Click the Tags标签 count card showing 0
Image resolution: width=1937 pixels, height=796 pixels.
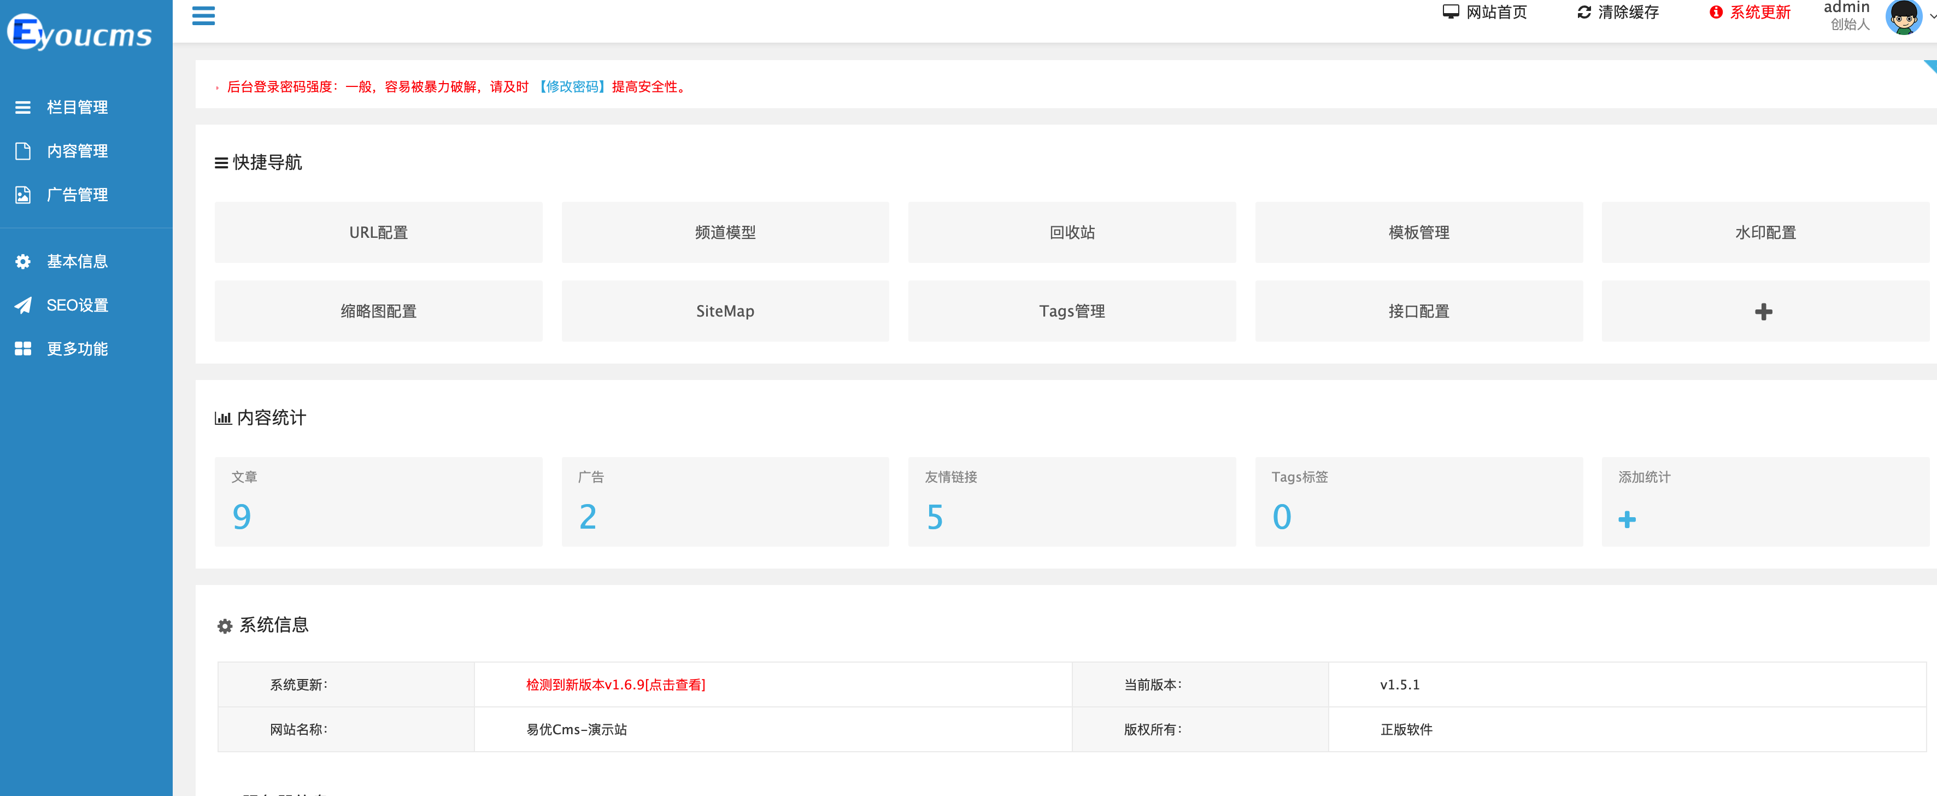tap(1419, 501)
